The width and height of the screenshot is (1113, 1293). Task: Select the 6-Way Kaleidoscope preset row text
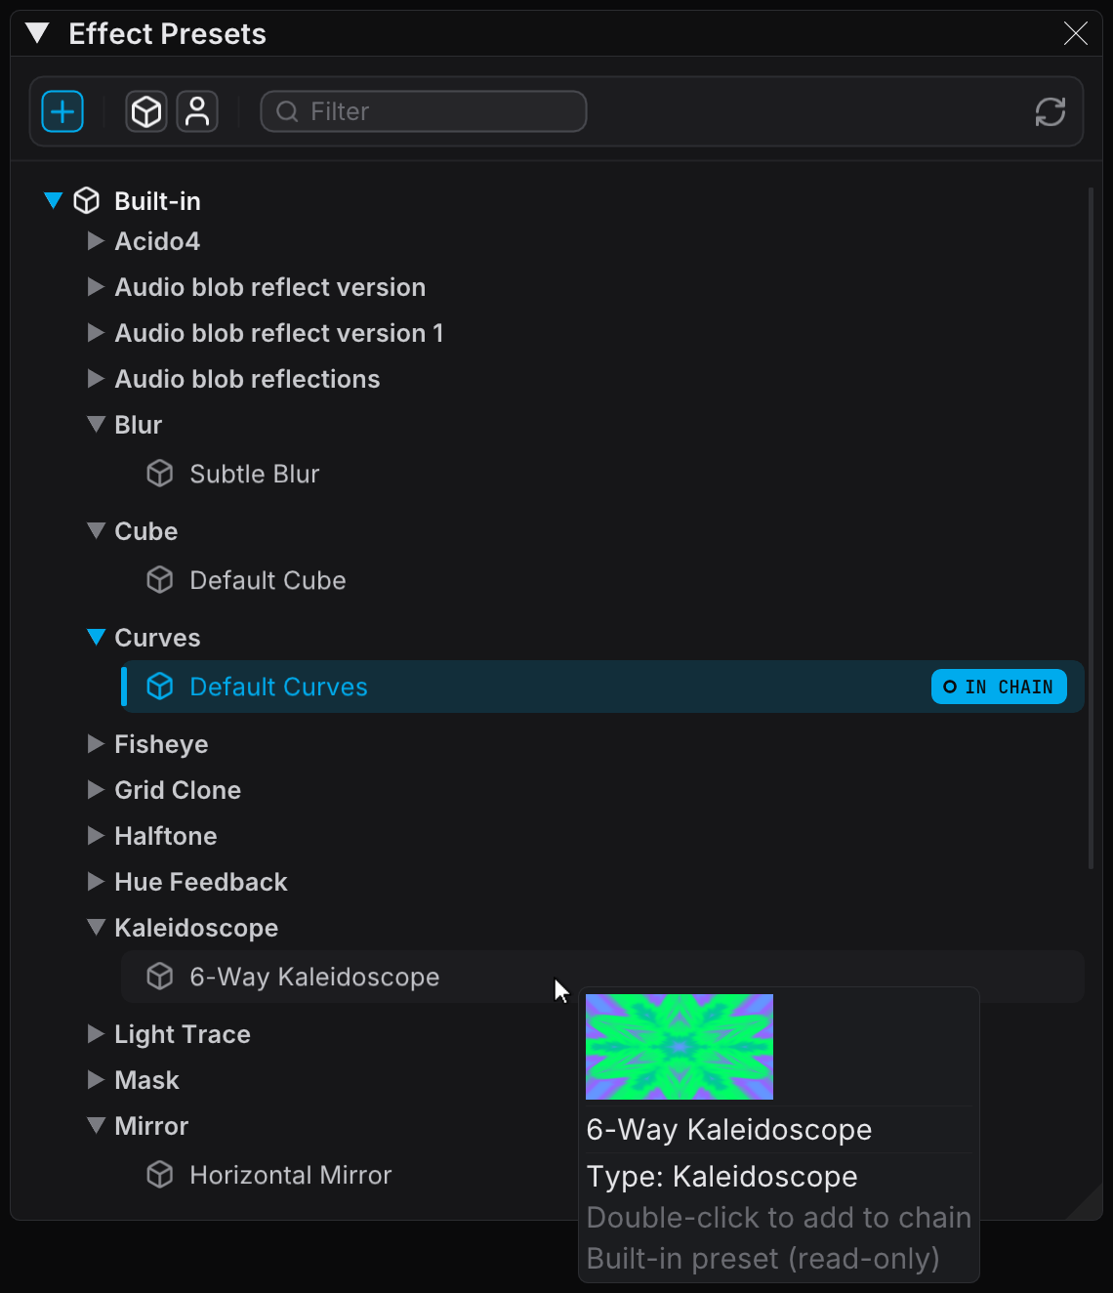[314, 977]
